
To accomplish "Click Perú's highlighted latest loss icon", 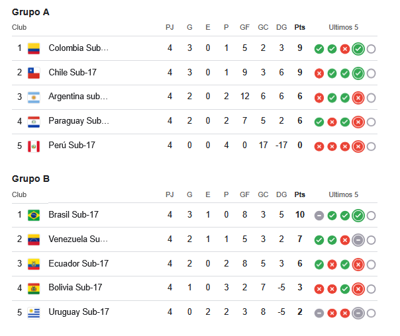I will pos(358,146).
